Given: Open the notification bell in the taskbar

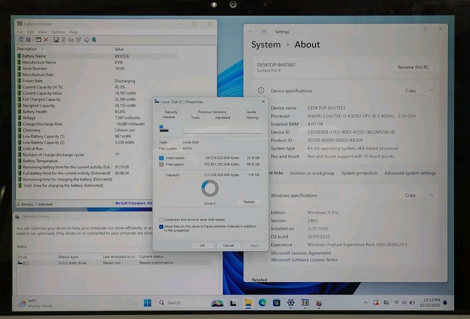Looking at the screenshot, I should pyautogui.click(x=445, y=303).
